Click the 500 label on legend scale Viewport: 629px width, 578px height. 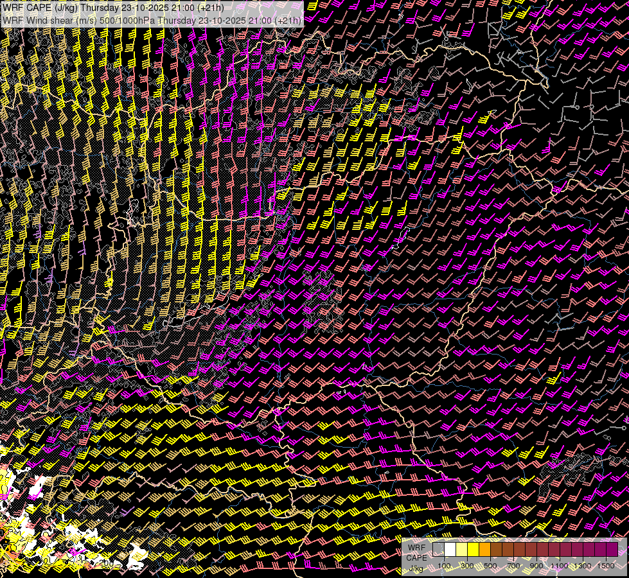[x=490, y=565]
